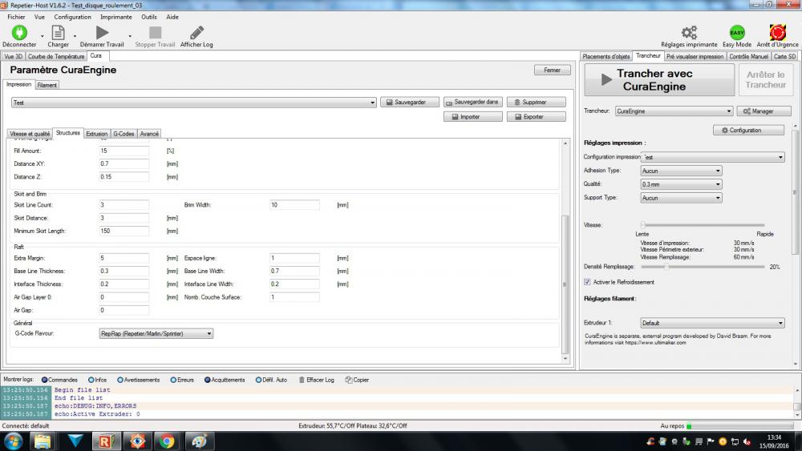Toggle the Easy Mode green icon

(737, 33)
